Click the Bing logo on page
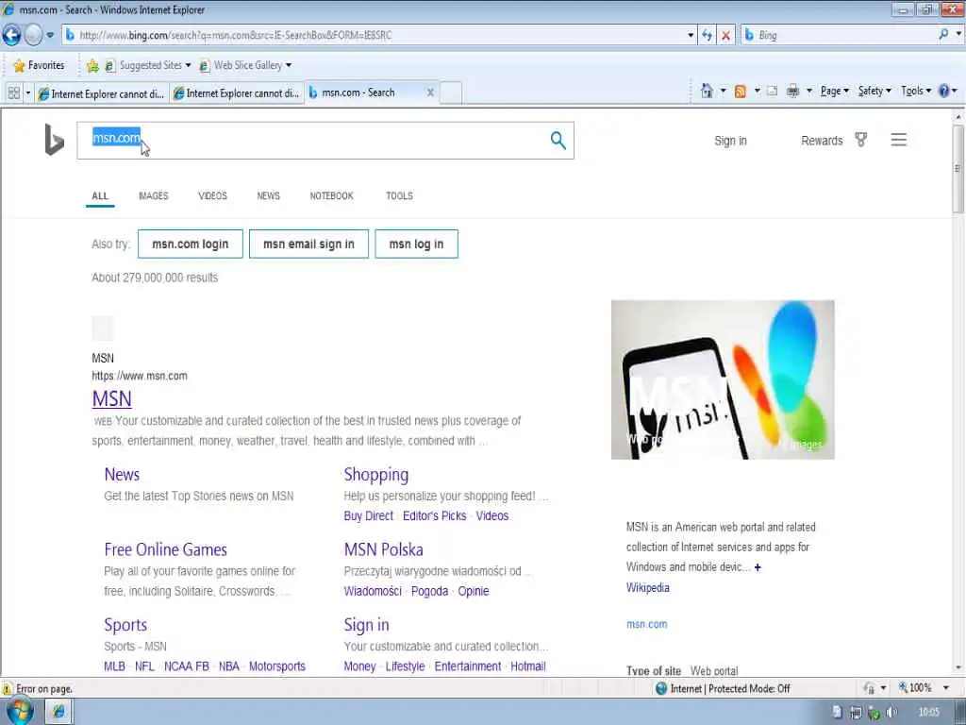This screenshot has height=725, width=966. 54,140
